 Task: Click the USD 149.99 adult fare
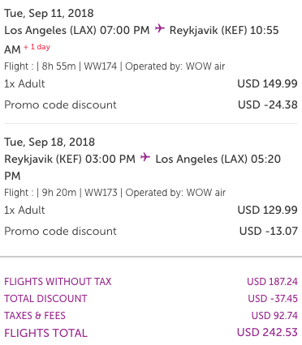267,83
